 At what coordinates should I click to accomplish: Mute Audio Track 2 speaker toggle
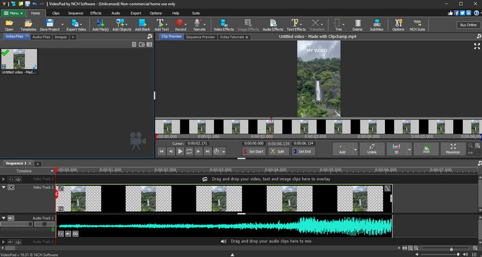click(11, 242)
